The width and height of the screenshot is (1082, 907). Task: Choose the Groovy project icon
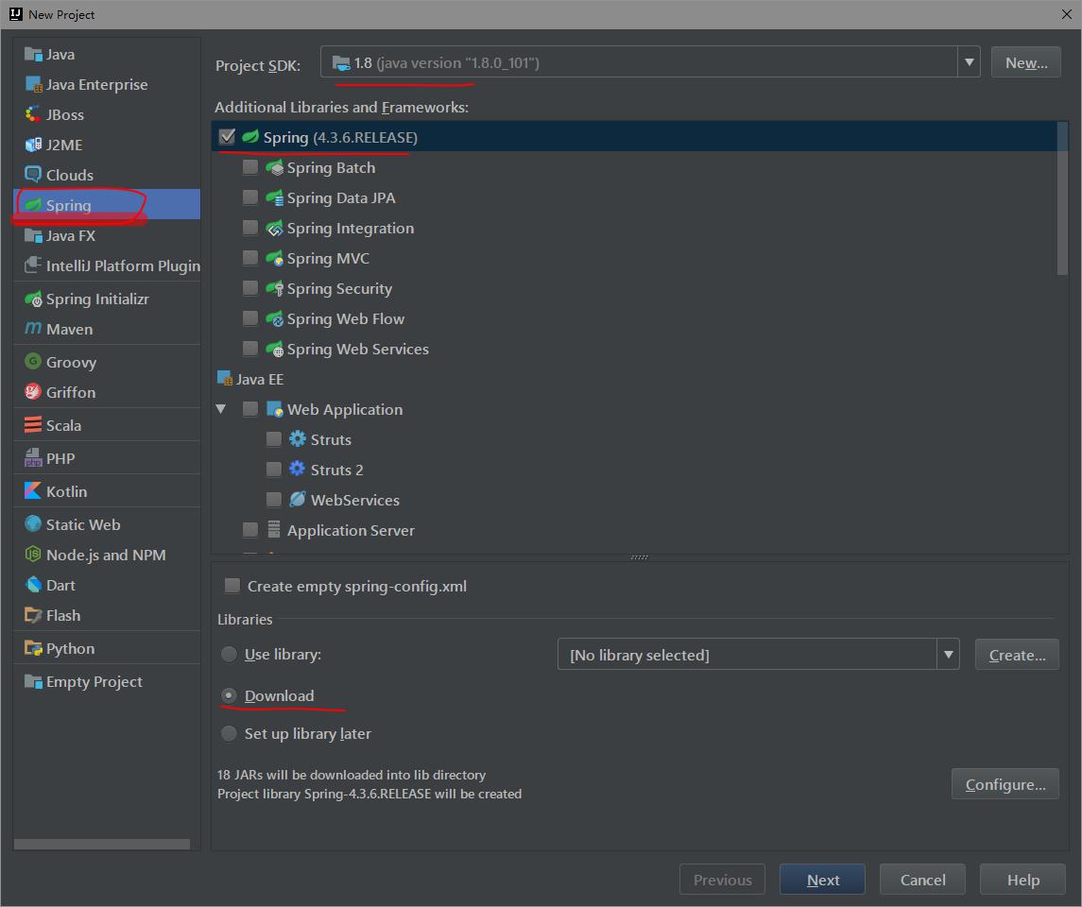[33, 362]
